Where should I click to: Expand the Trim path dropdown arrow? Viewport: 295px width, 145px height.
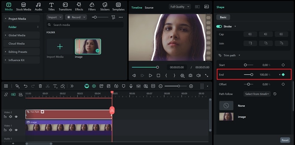click(x=239, y=56)
